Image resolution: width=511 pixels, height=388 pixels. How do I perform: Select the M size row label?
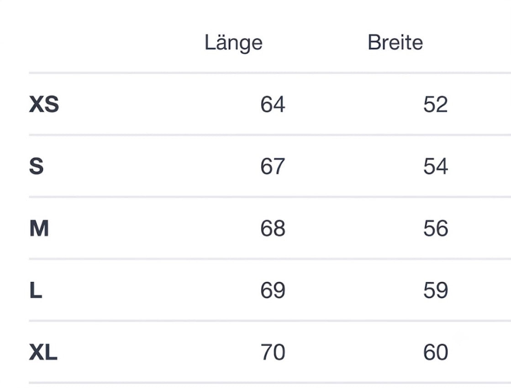pyautogui.click(x=39, y=228)
